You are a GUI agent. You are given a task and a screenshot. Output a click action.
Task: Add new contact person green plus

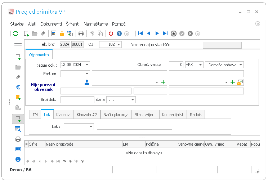click(163, 82)
